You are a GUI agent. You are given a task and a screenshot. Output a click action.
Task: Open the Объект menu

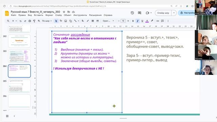67,15
